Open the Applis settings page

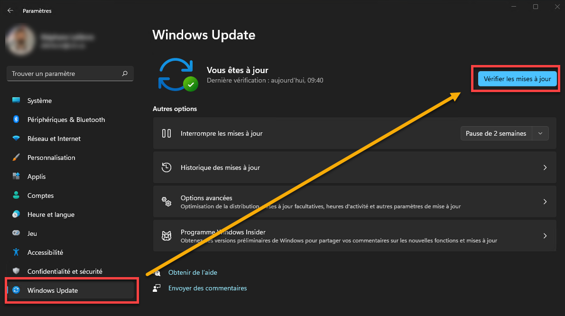[x=70, y=177]
